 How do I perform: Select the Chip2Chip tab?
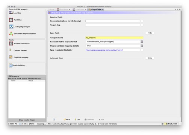[96, 9]
